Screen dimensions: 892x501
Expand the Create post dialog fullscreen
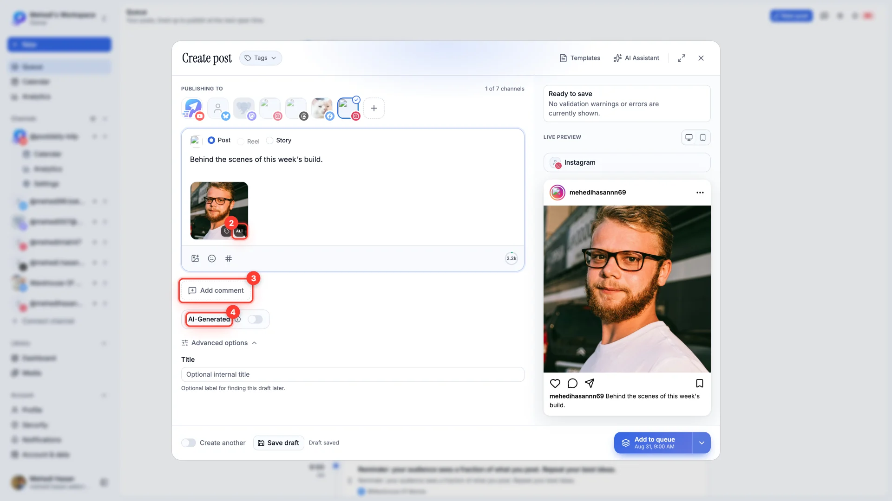(682, 58)
